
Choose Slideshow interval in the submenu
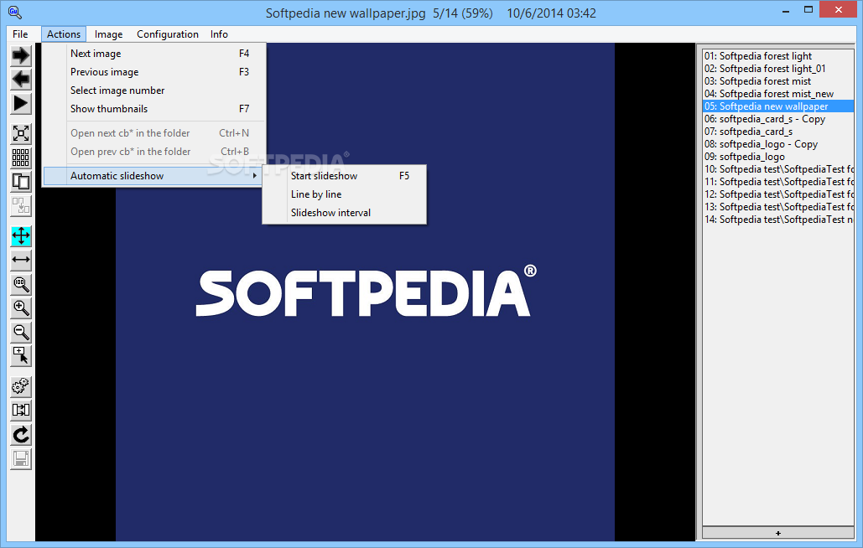[345, 213]
